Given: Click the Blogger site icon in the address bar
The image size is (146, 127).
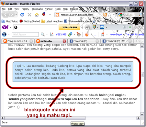Looking at the screenshot, I should [x=57, y=15].
